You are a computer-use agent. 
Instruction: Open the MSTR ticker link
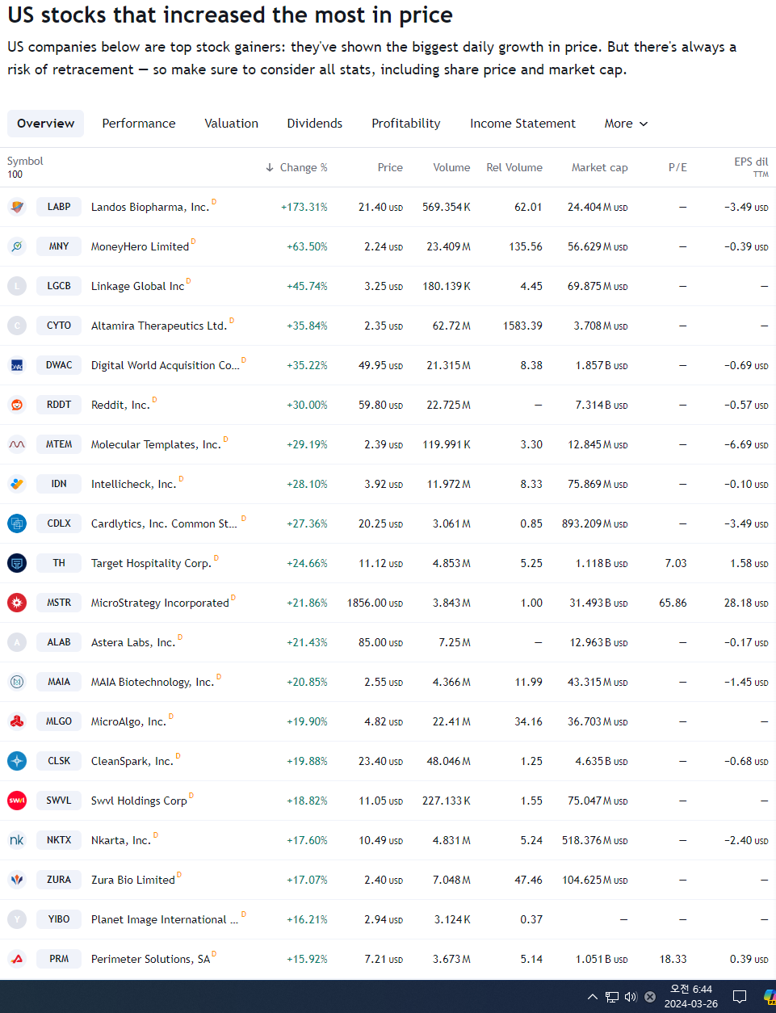[x=59, y=603]
